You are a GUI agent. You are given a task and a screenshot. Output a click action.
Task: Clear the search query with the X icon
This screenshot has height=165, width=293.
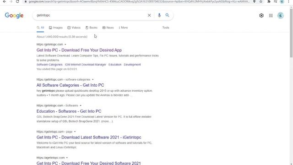[x=149, y=15]
